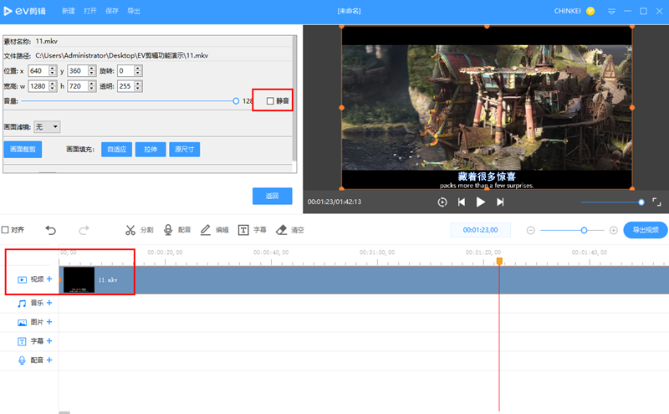This screenshot has width=669, height=414.
Task: Click the redo arrow icon
Action: 84,231
